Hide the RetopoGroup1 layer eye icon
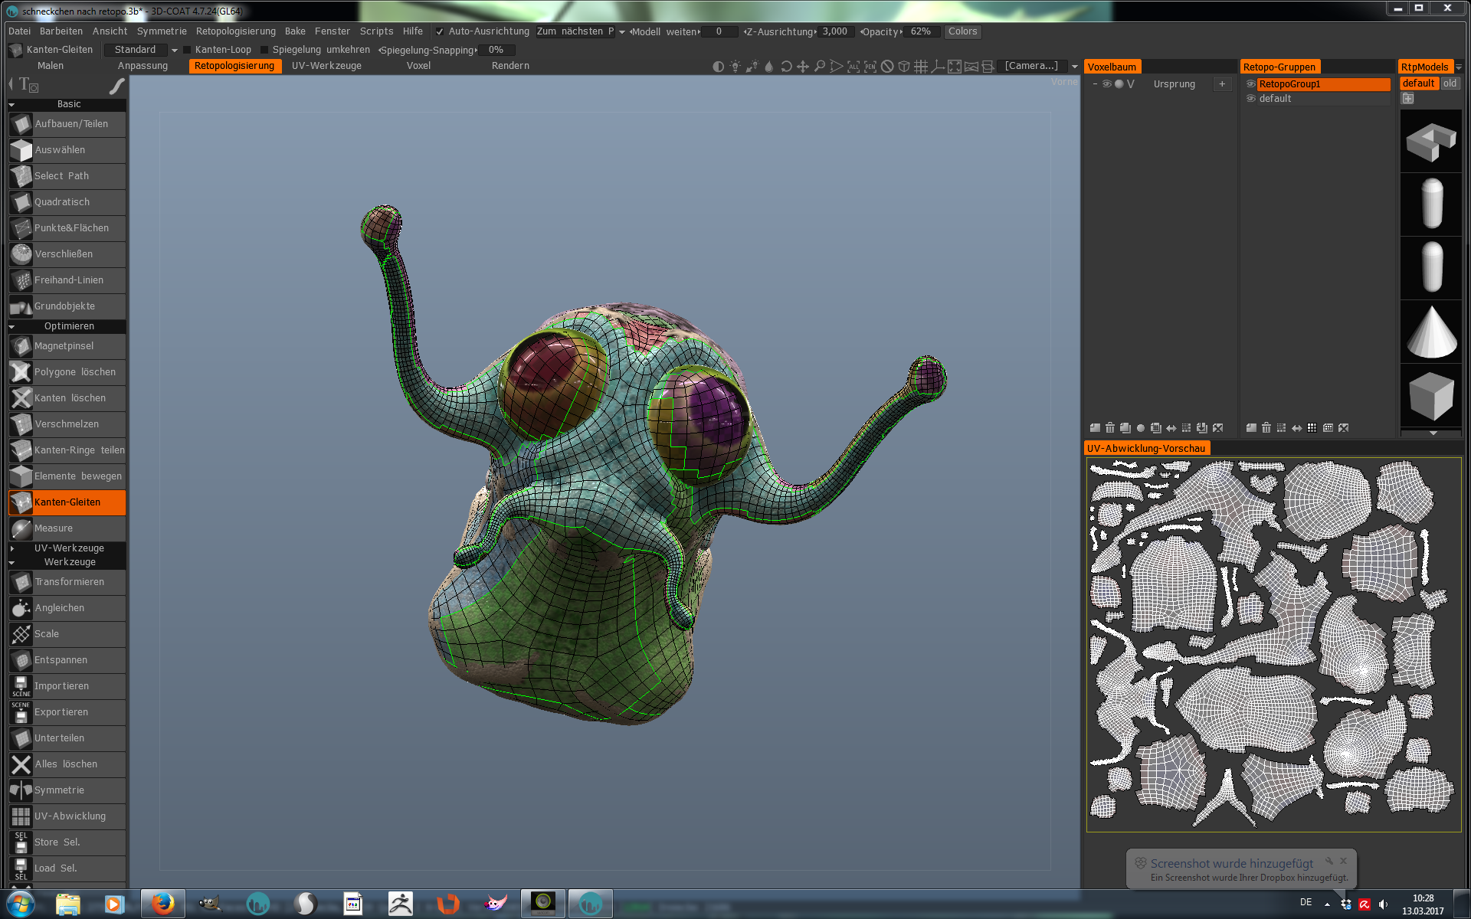 pyautogui.click(x=1250, y=84)
